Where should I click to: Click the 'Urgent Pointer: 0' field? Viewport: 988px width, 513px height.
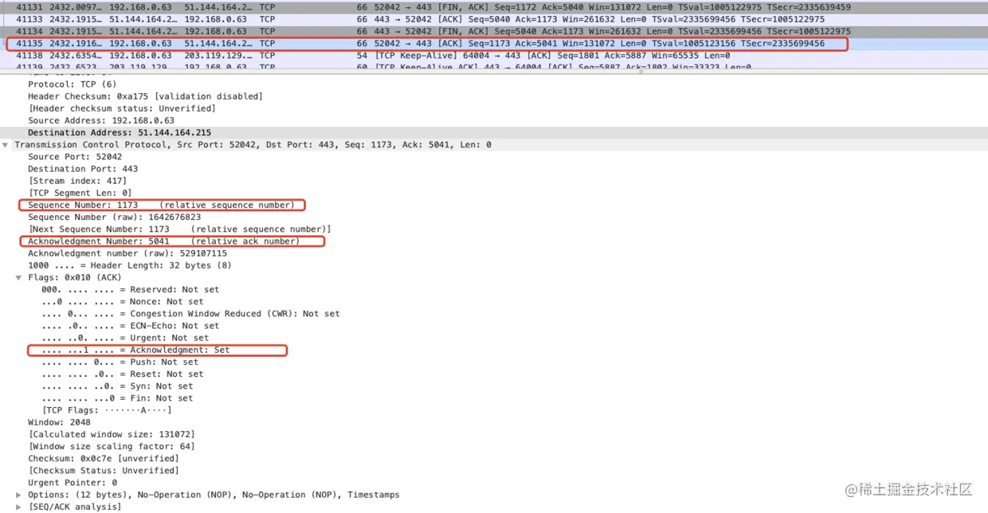coord(73,483)
